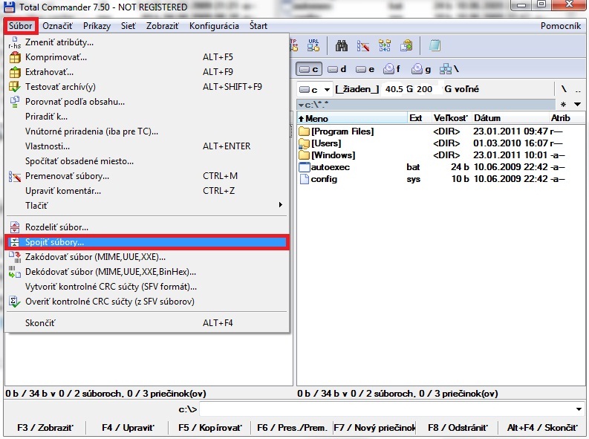589x439 pixels.
Task: Open the Štart menu
Action: click(x=258, y=26)
